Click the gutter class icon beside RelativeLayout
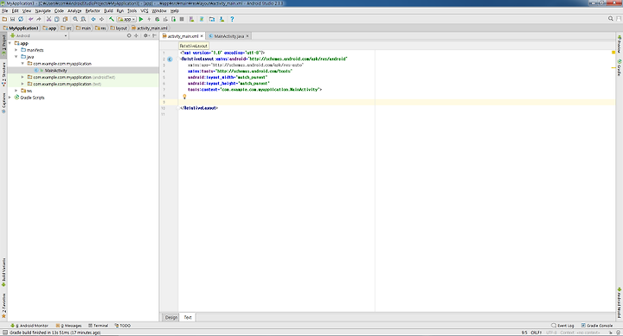The height and width of the screenshot is (336, 623). coord(170,59)
